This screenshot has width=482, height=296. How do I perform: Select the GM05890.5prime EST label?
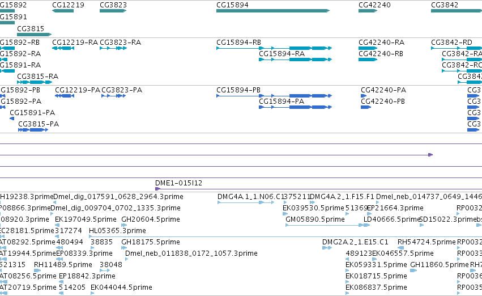[315, 219]
